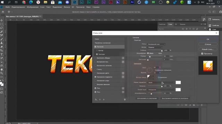The height and width of the screenshot is (124, 222).
Task: Open Illustrator from the taskbar
Action: tap(125, 2)
